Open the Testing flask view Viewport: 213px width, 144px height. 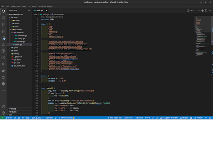(3, 44)
